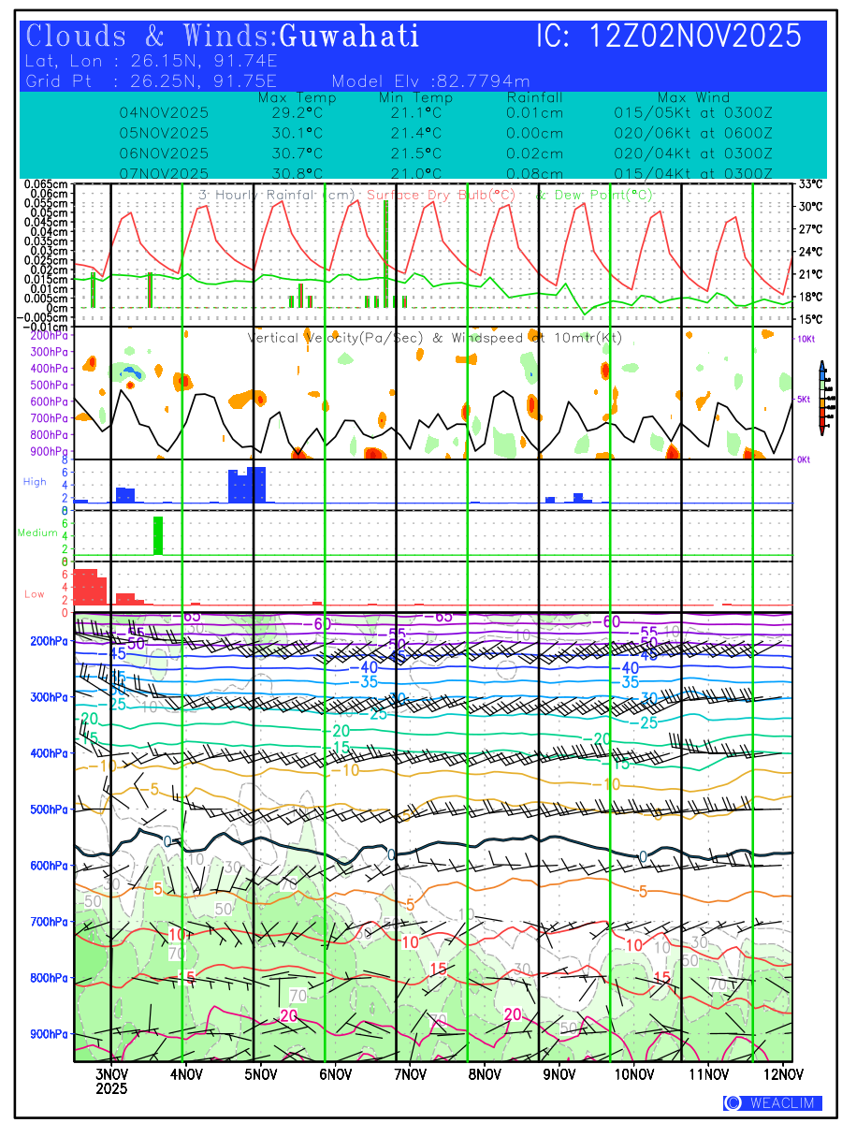Click the Max Temp column header
The height and width of the screenshot is (1123, 842).
pyautogui.click(x=297, y=97)
